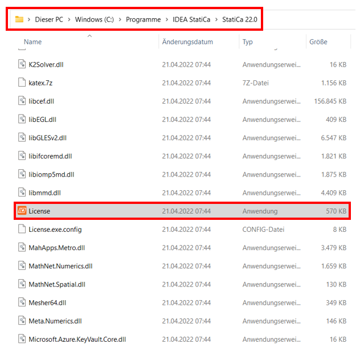Viewport: 360px width, 356px height.
Task: Select the Microsoft.Azure.KeyVault.Core.dll file
Action: pyautogui.click(x=77, y=339)
